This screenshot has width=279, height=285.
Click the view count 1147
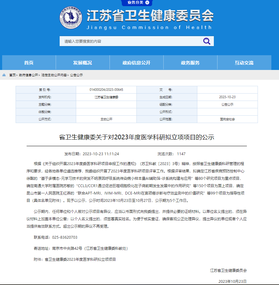coord(181,154)
